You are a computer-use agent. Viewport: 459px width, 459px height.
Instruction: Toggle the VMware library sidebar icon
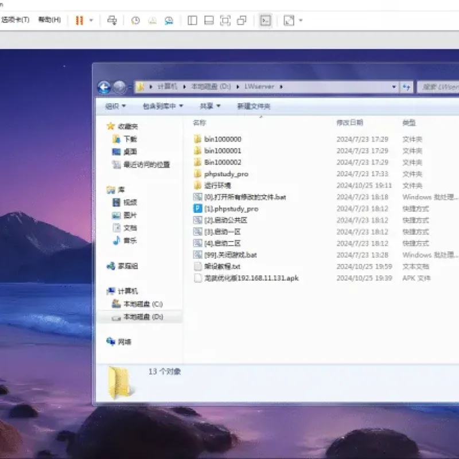pyautogui.click(x=192, y=21)
